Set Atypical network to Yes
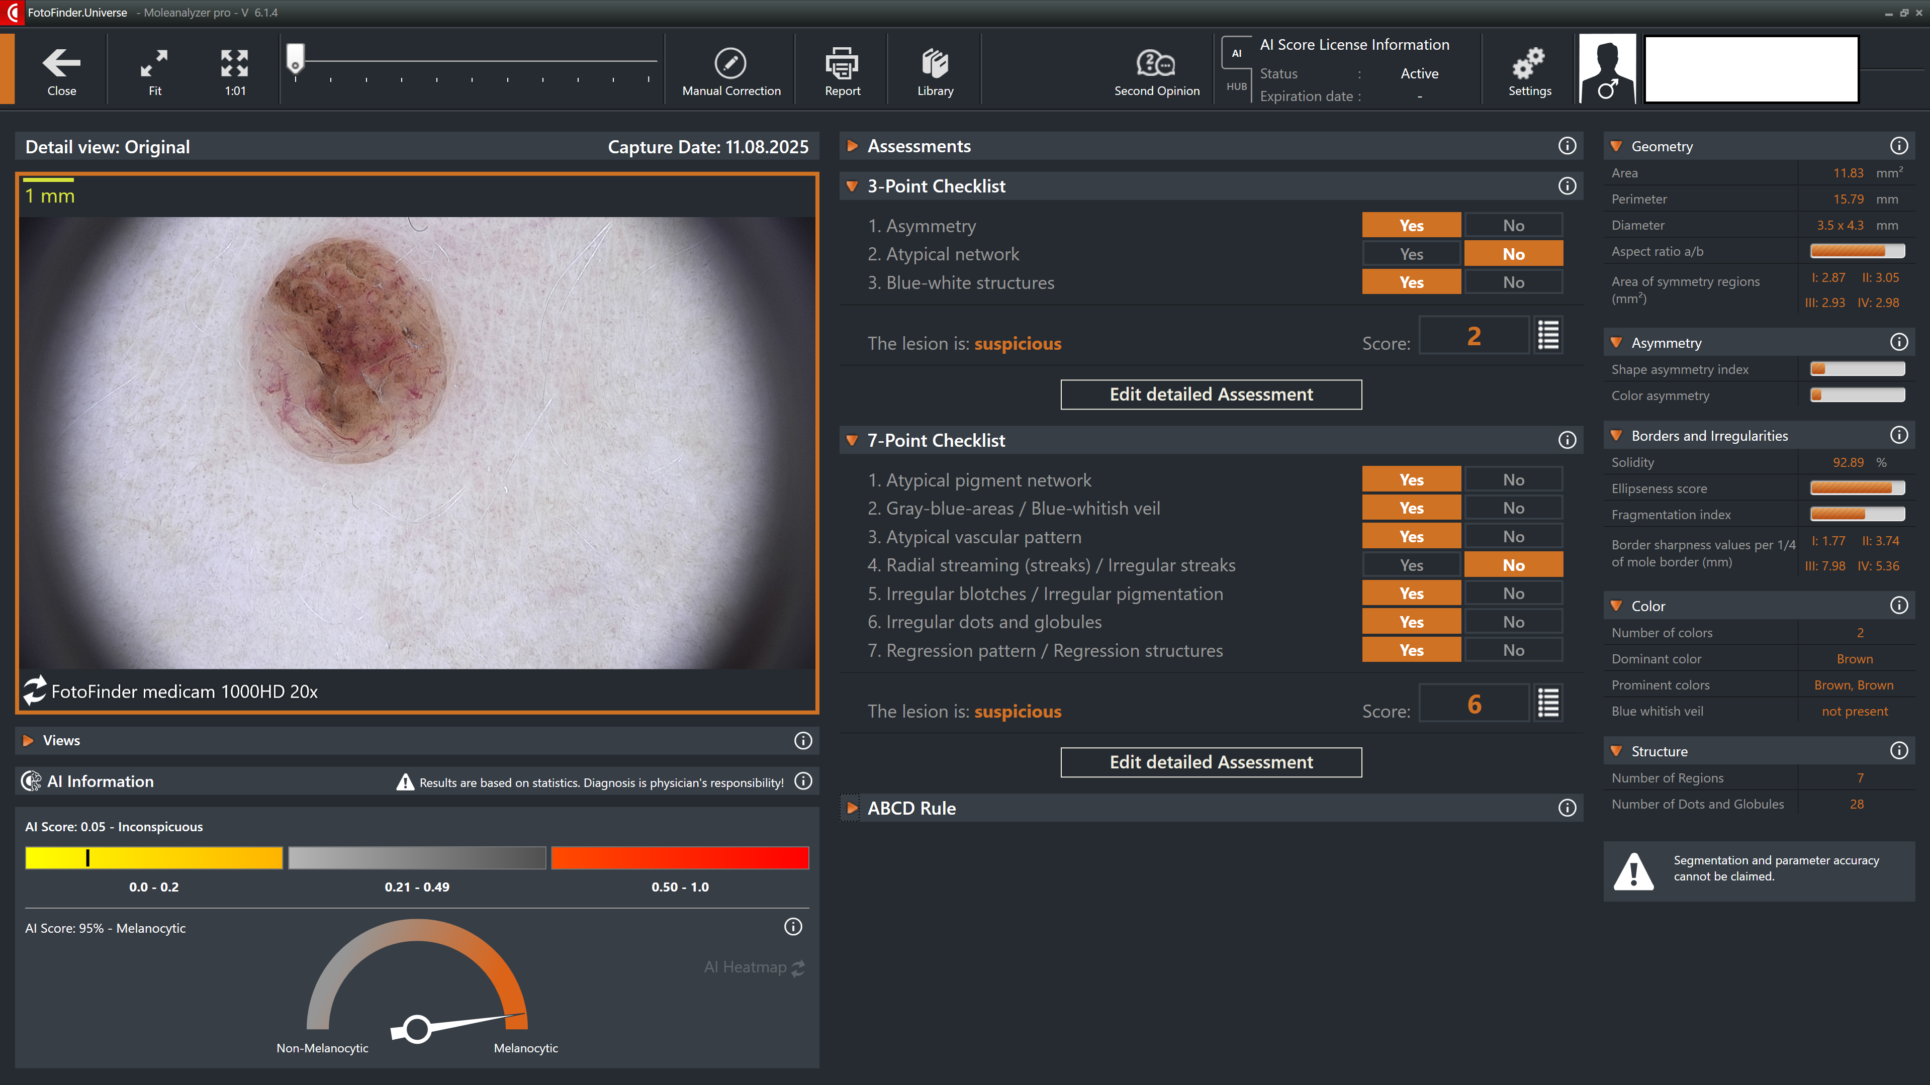Screen dimensions: 1930x1085 (1411, 254)
